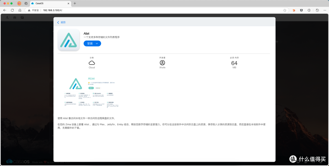Click the CasaOS logo in bottom-left background
The width and height of the screenshot is (329, 166).
click(x=18, y=161)
